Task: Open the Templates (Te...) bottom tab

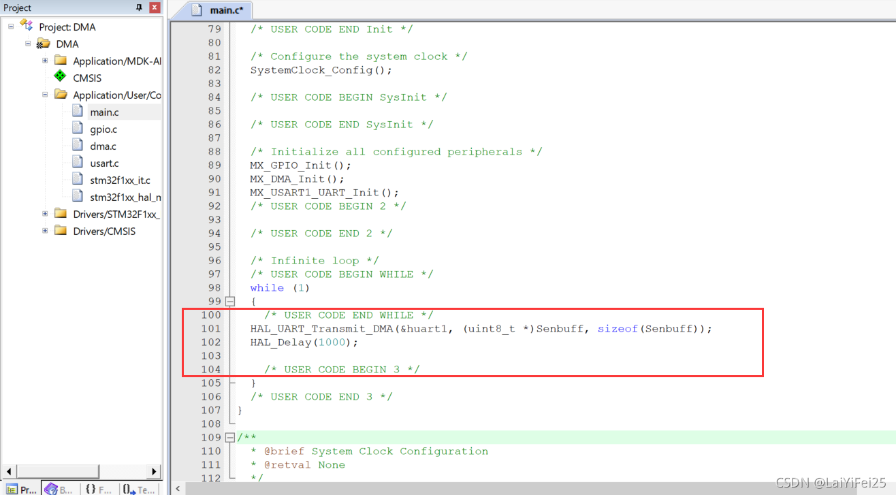Action: click(140, 488)
